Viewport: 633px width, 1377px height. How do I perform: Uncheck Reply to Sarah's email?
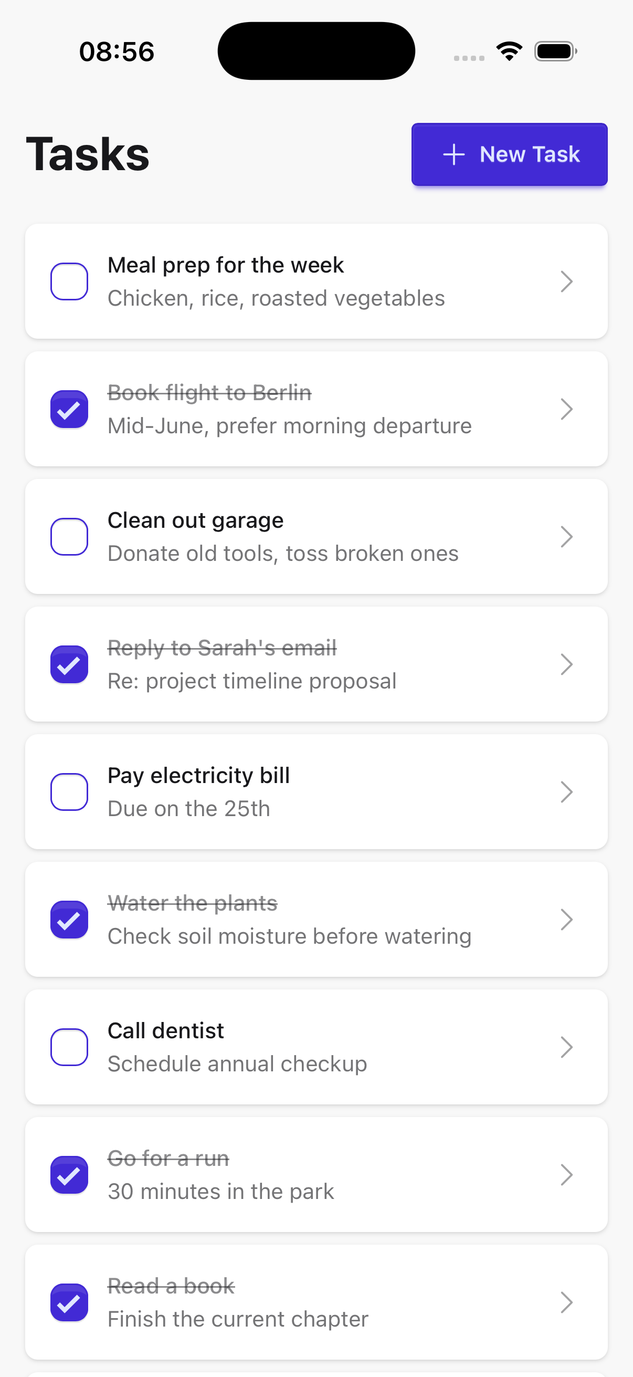pos(69,664)
